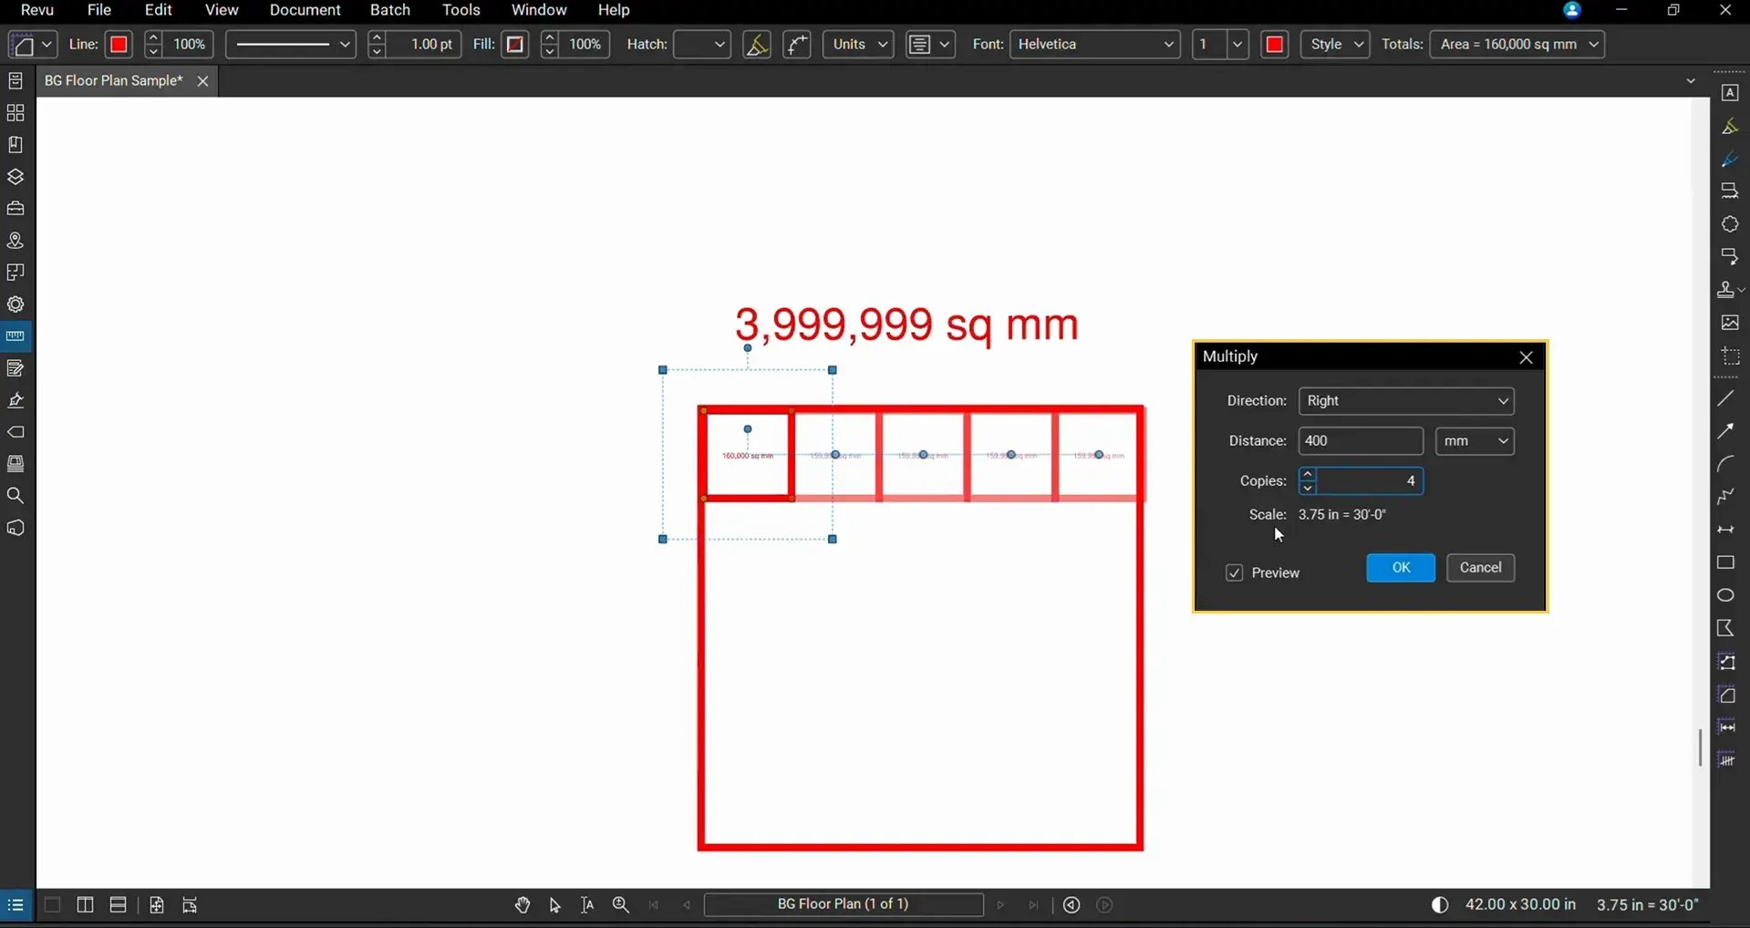Open the Properties gear panel
This screenshot has height=928, width=1750.
16,304
